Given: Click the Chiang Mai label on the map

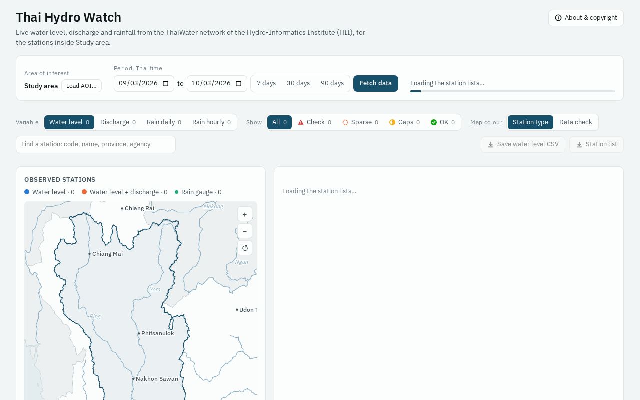Looking at the screenshot, I should tap(107, 254).
